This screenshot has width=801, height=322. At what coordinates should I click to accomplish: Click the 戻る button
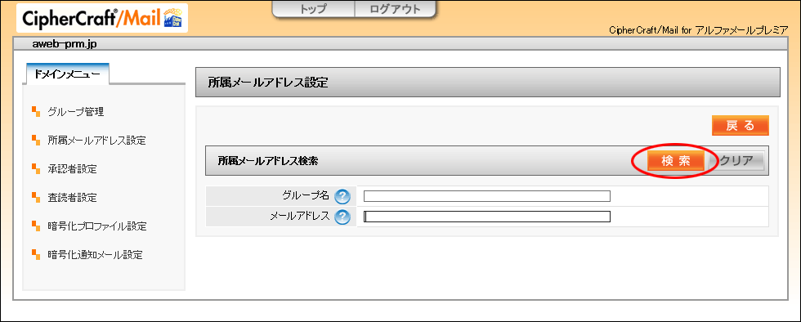pos(741,126)
